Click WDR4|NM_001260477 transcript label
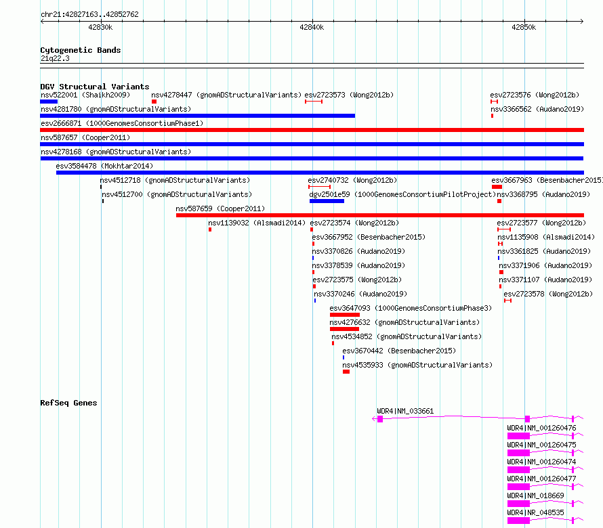603x528 pixels. [x=541, y=479]
